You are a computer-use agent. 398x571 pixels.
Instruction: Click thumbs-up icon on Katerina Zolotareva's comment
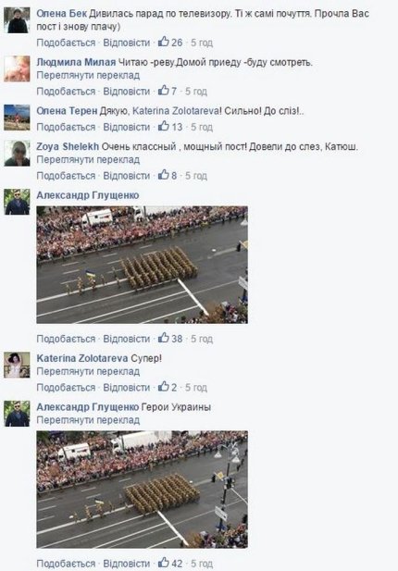164,386
